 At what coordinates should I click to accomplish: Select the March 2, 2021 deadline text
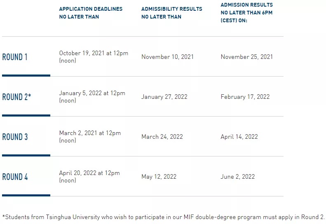click(x=90, y=137)
